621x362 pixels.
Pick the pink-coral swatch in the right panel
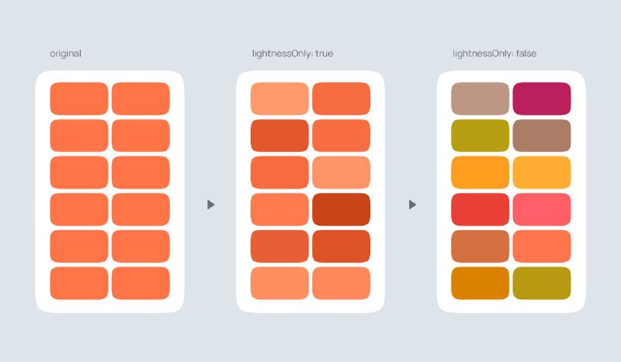pyautogui.click(x=541, y=209)
